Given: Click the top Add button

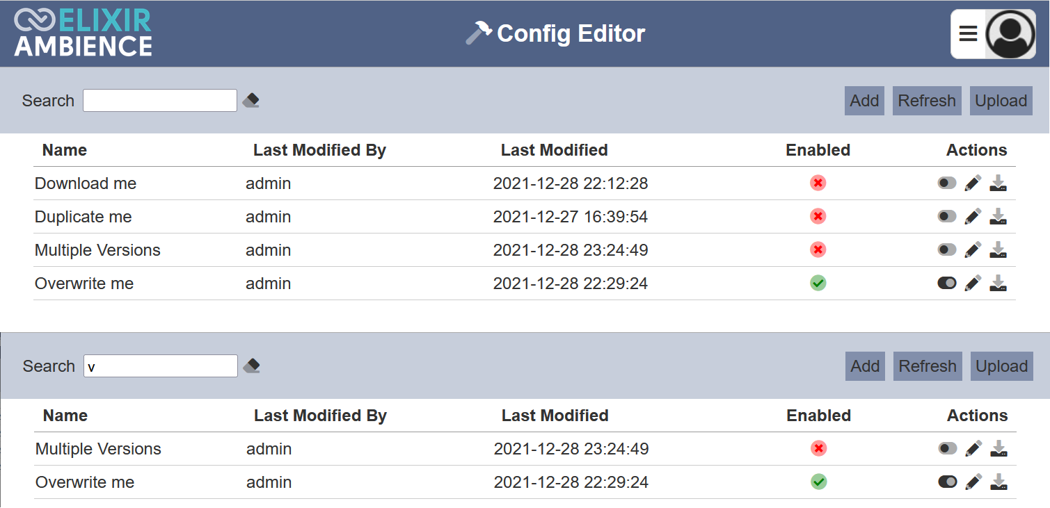Looking at the screenshot, I should [x=864, y=101].
